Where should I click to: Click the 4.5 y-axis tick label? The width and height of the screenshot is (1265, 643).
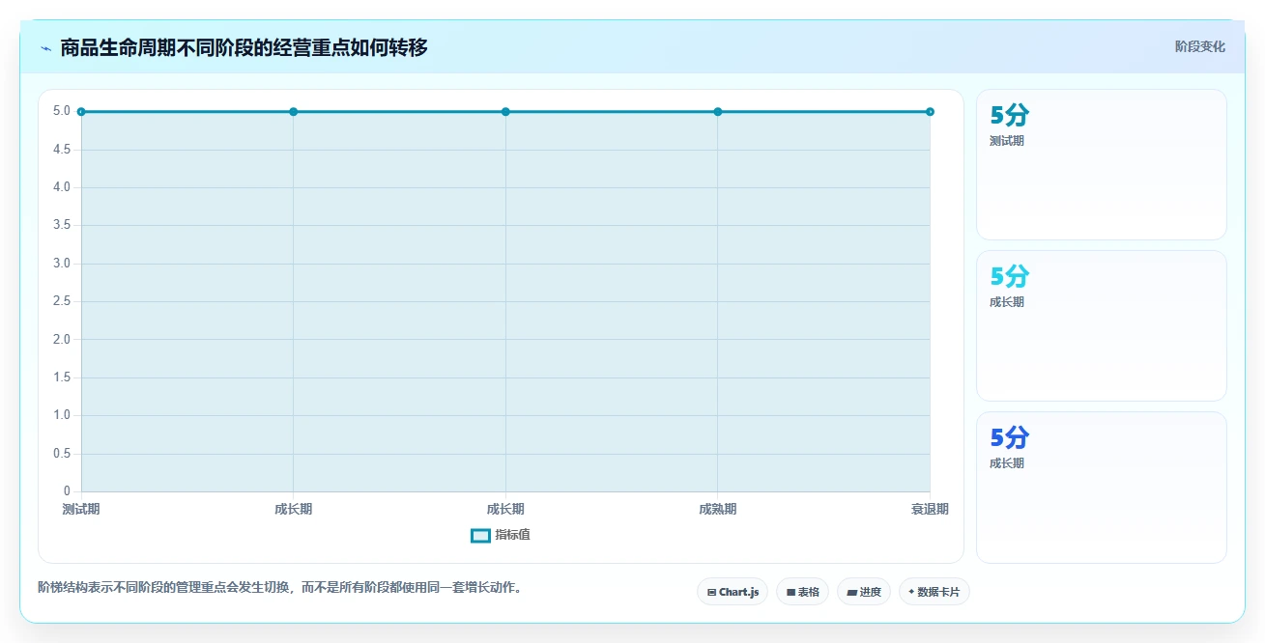click(x=62, y=150)
